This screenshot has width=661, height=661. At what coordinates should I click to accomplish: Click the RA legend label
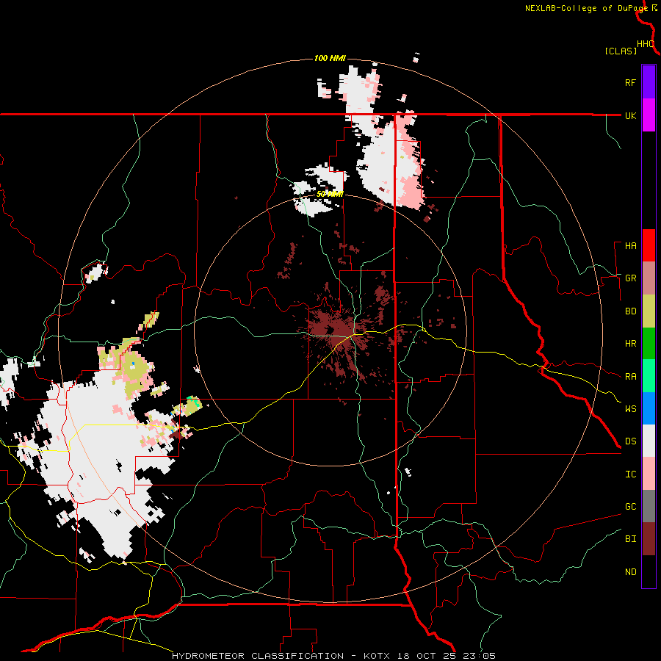point(630,377)
